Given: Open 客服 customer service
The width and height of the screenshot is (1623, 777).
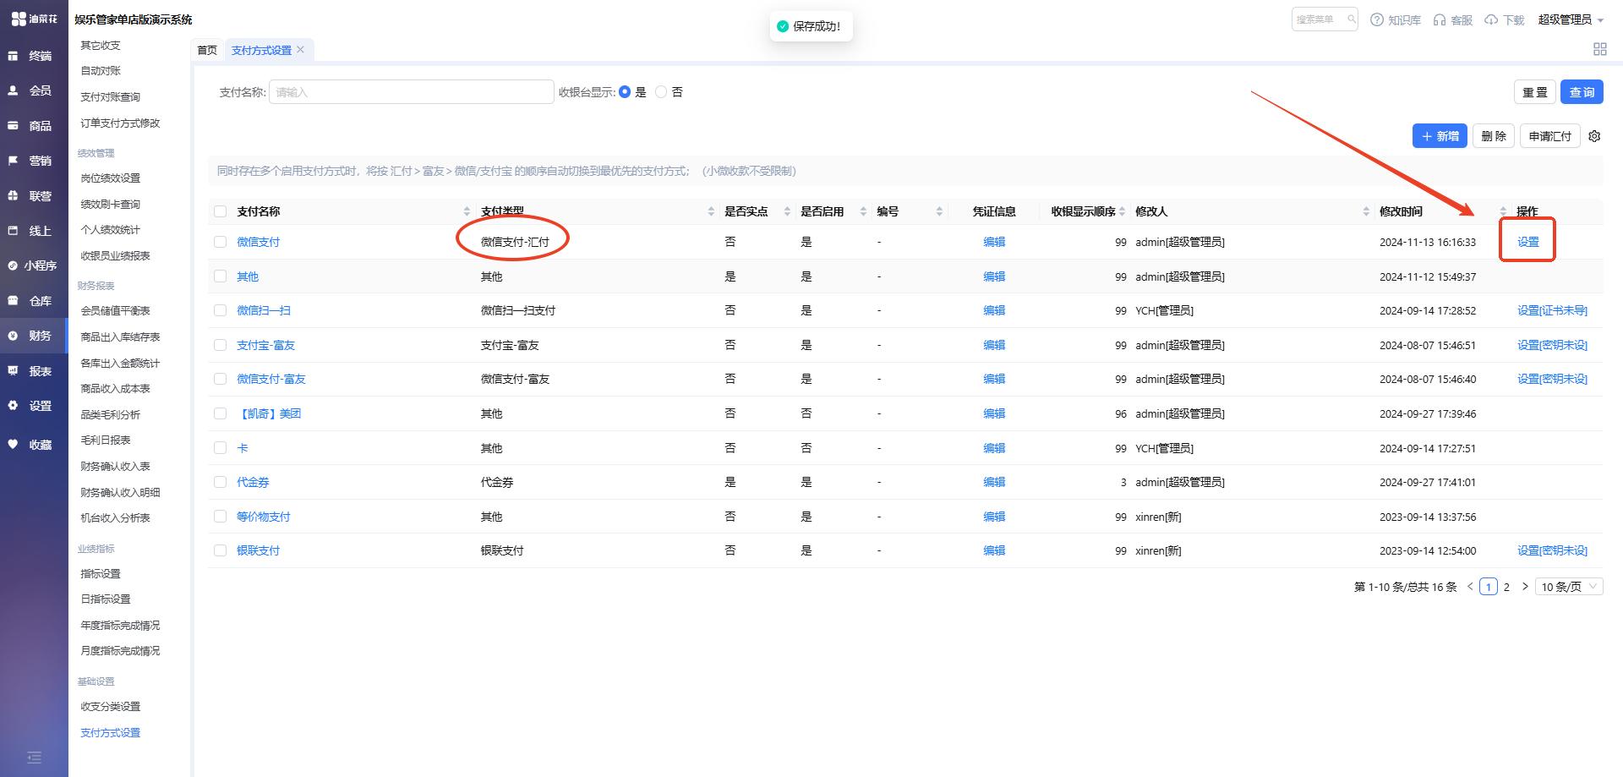Looking at the screenshot, I should coord(1453,20).
